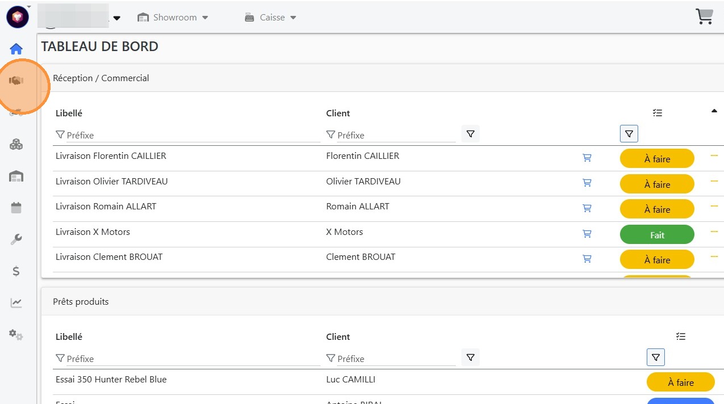Expand the Showroom dropdown

tap(173, 18)
